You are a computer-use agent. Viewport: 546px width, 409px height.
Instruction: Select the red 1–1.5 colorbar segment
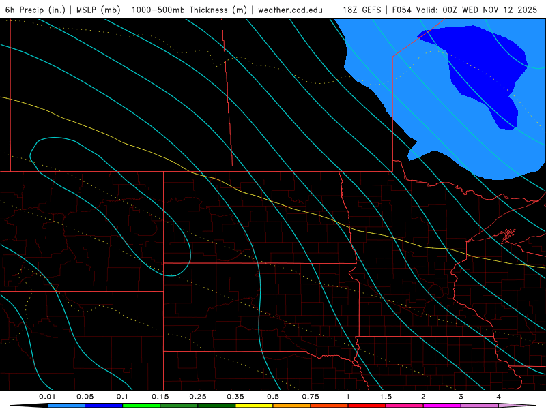click(x=367, y=406)
